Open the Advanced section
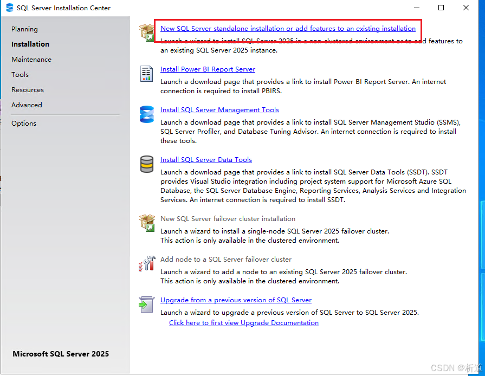The width and height of the screenshot is (485, 376). coord(27,105)
